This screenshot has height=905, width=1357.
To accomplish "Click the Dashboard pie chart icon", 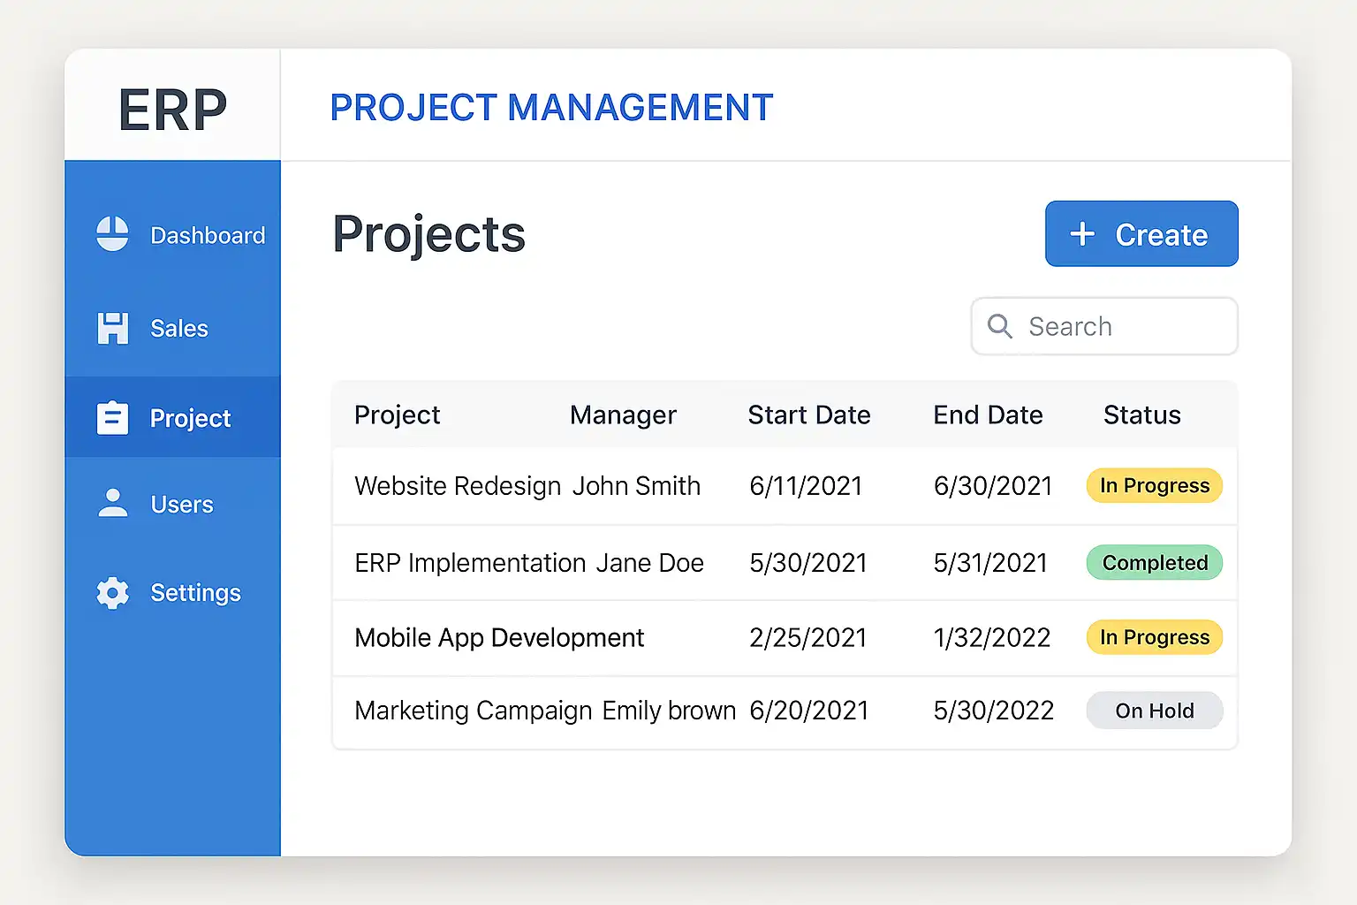I will 112,234.
